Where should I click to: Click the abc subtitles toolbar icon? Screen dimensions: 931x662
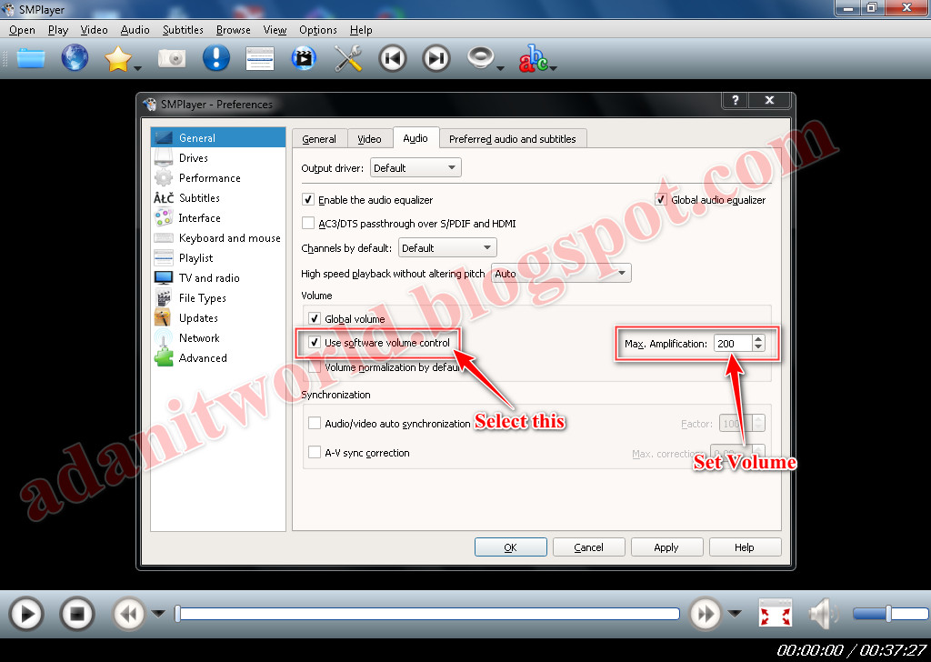point(533,59)
